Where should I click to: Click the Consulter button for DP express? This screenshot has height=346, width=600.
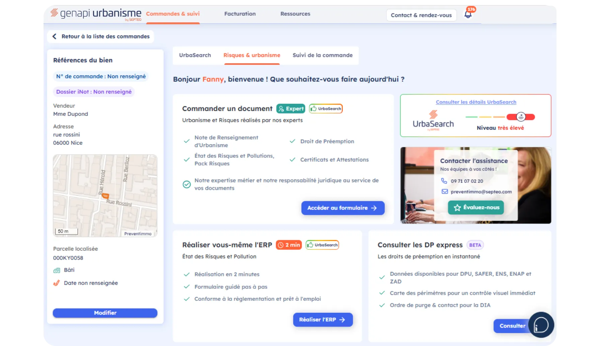[x=512, y=326]
